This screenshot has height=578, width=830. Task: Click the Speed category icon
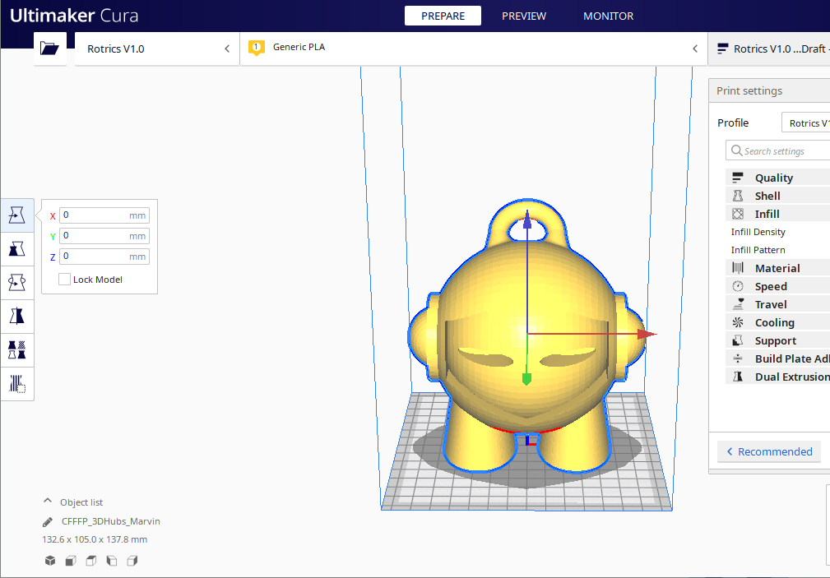[x=737, y=286]
